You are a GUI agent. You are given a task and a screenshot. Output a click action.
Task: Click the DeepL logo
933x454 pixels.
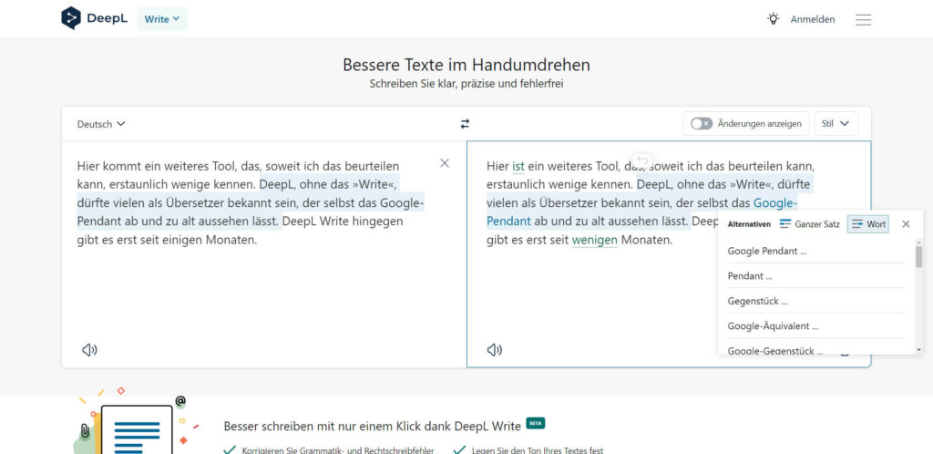click(94, 18)
